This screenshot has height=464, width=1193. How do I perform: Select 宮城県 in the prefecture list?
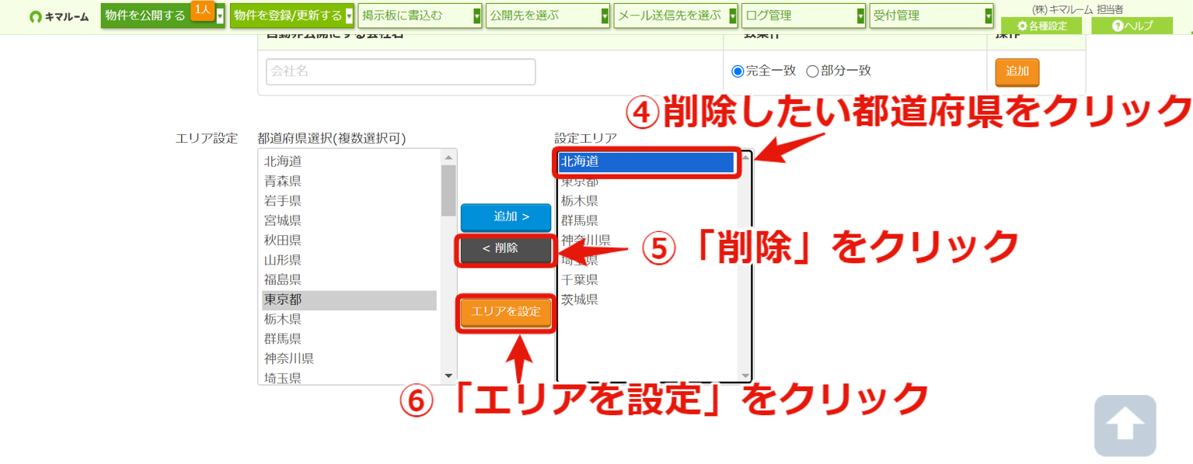(x=349, y=220)
